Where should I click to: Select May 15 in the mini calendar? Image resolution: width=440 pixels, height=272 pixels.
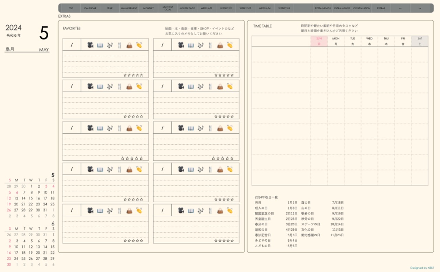[31, 198]
